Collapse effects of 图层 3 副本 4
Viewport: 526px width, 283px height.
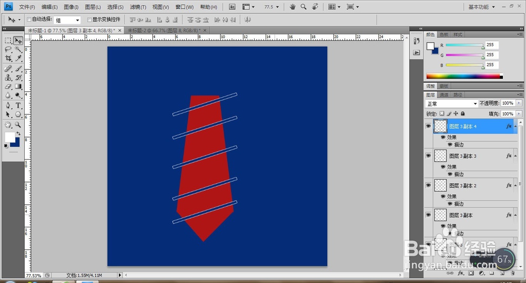pos(515,126)
